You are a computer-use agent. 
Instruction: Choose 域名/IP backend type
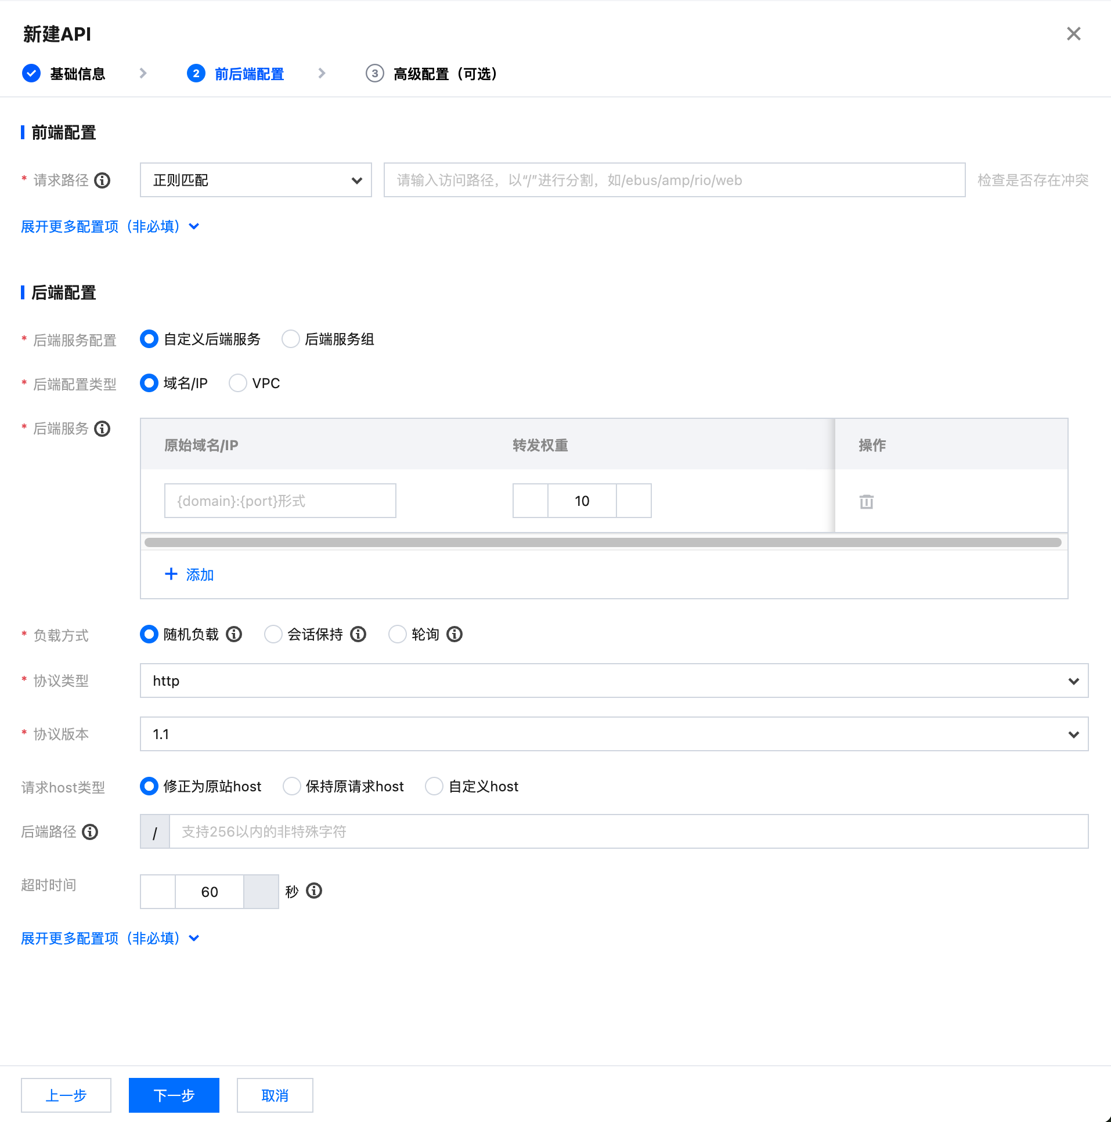click(149, 383)
